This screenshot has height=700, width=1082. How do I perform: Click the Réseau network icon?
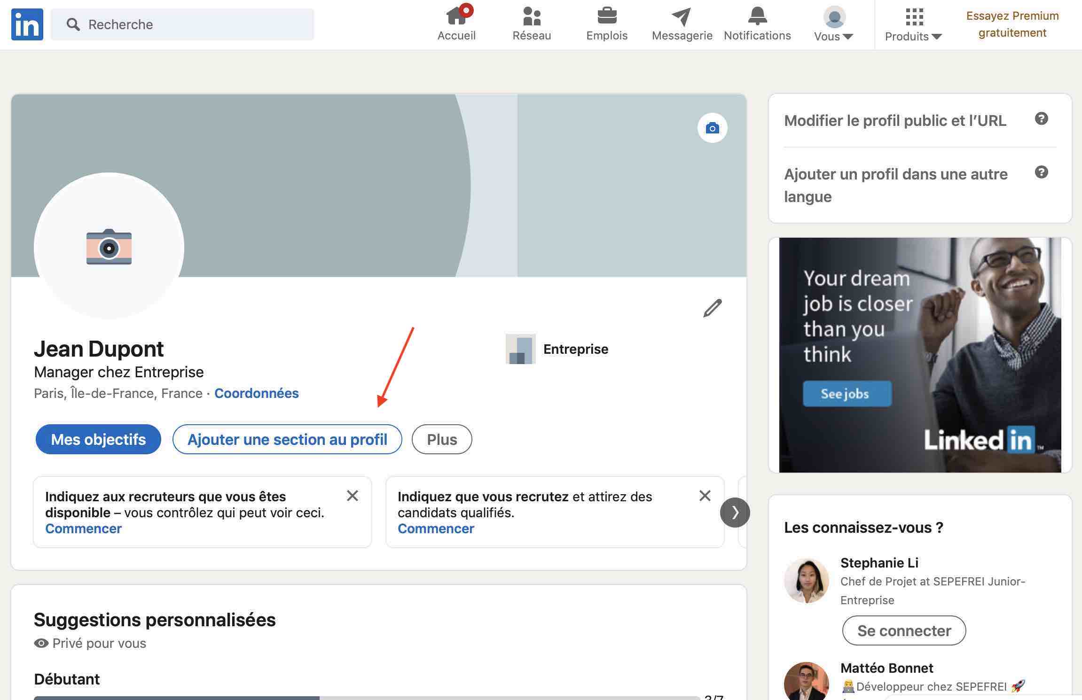[531, 16]
